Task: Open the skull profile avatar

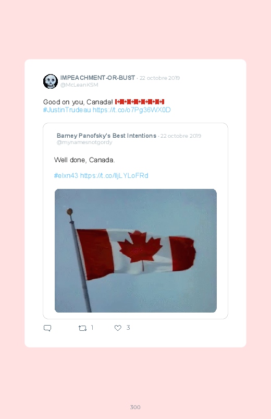Action: [51, 81]
